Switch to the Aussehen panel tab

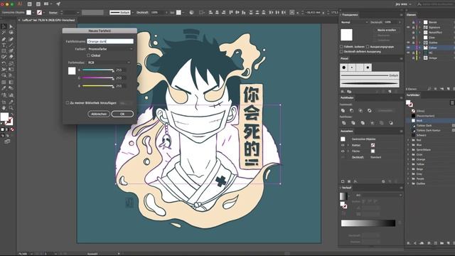[347, 131]
